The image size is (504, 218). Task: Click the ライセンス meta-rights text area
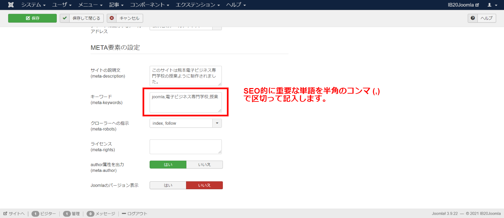(185, 147)
